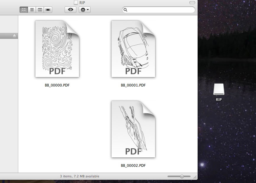Click the BB_00000.PDF file name

pyautogui.click(x=57, y=85)
